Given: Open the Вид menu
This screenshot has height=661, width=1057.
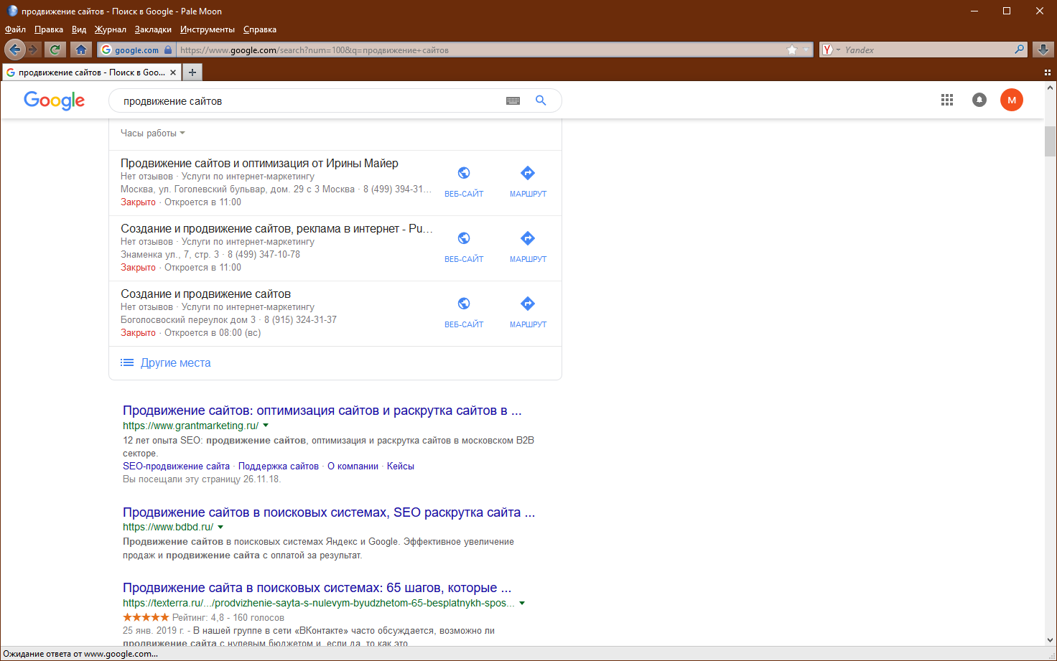Looking at the screenshot, I should click(79, 29).
